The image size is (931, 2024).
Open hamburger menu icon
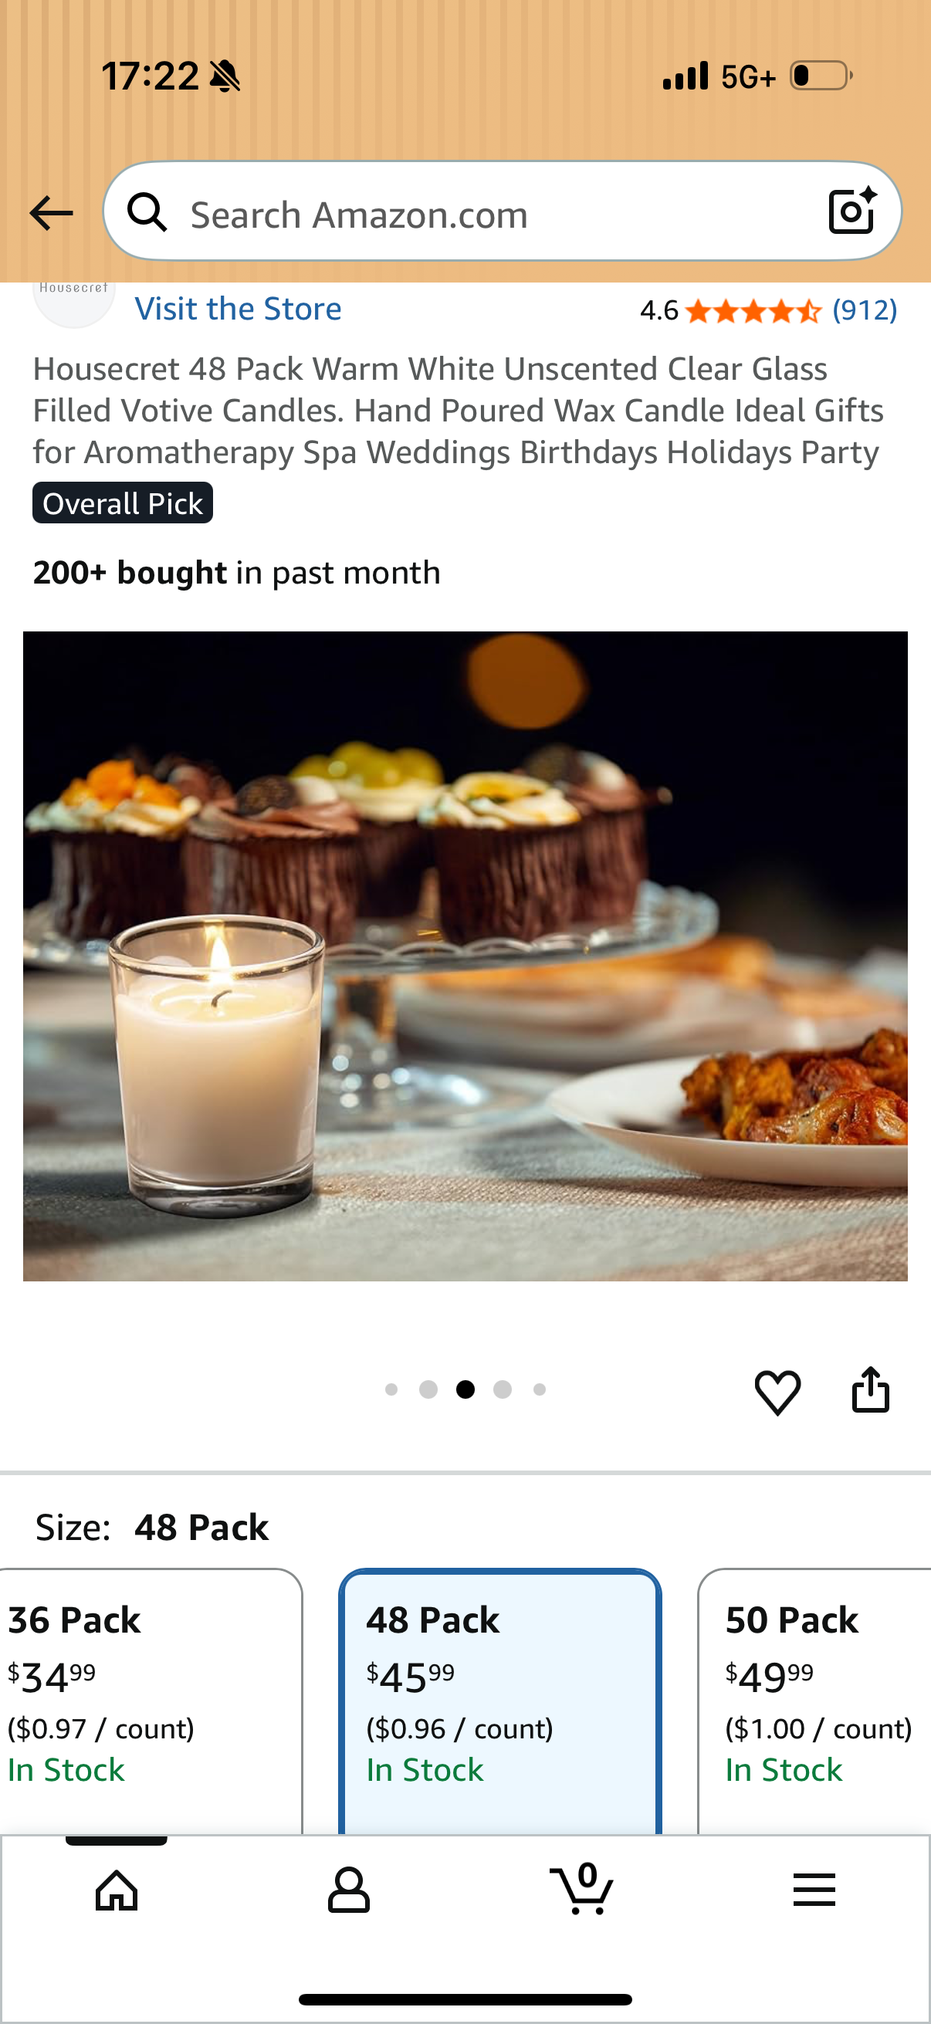tap(814, 1890)
